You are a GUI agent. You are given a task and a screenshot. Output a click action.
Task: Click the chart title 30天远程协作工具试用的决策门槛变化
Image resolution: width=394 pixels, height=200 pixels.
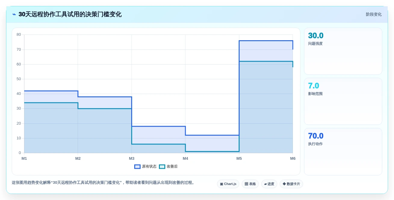pyautogui.click(x=70, y=14)
